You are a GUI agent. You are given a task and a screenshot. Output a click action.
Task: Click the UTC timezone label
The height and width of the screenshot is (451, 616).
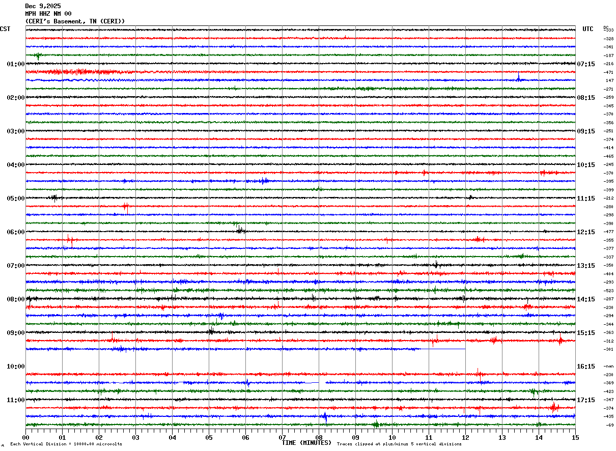tap(588, 29)
